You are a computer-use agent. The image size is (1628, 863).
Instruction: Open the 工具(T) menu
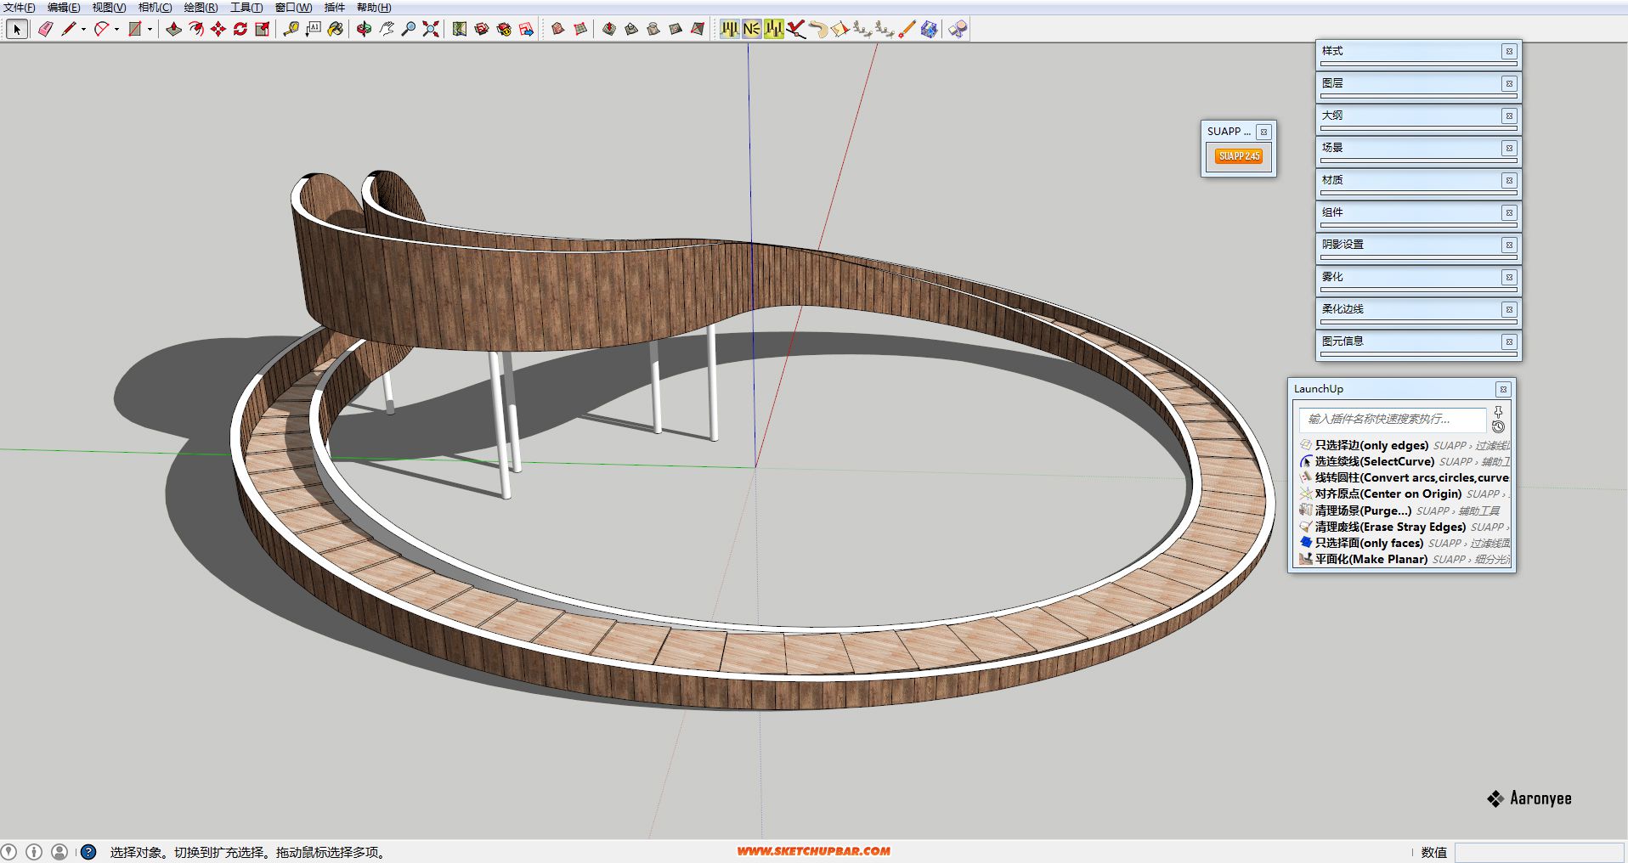pyautogui.click(x=246, y=8)
